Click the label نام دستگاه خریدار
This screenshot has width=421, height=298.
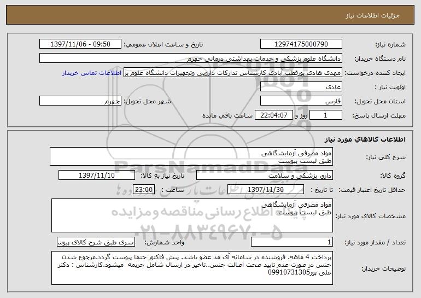[x=380, y=59]
